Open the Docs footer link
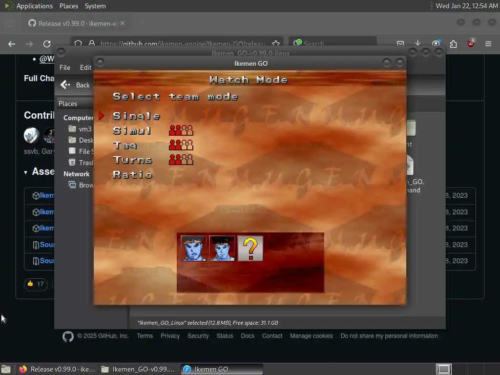This screenshot has height=375, width=500. [248, 336]
